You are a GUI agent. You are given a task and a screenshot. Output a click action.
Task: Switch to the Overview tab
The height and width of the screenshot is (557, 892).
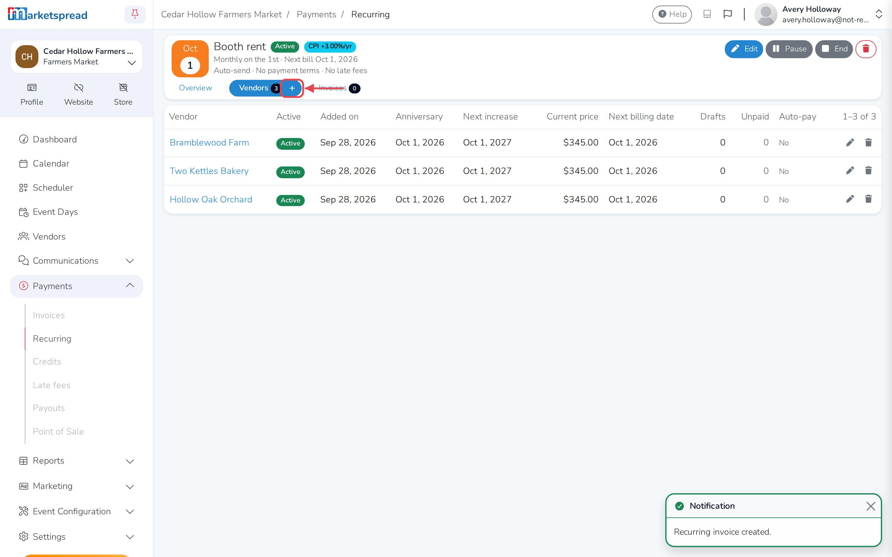pos(195,88)
